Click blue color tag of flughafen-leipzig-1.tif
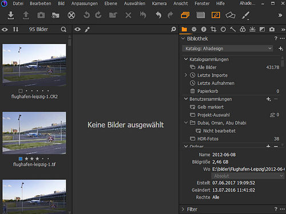286x214 pixels. pos(21,158)
